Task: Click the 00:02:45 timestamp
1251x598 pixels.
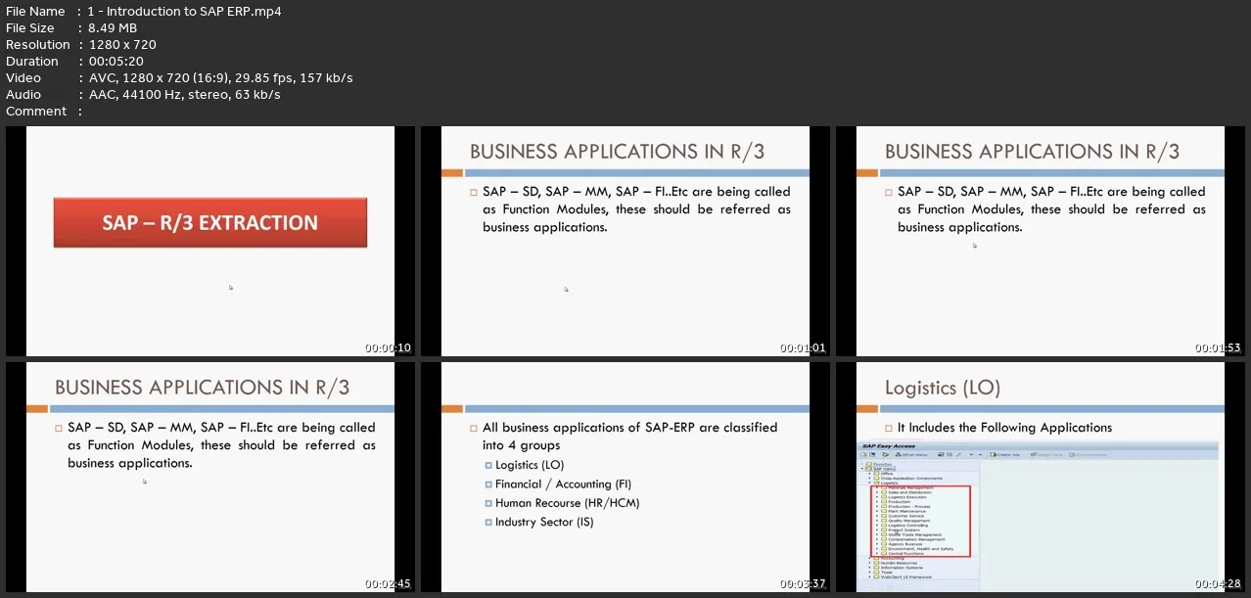Action: [388, 583]
